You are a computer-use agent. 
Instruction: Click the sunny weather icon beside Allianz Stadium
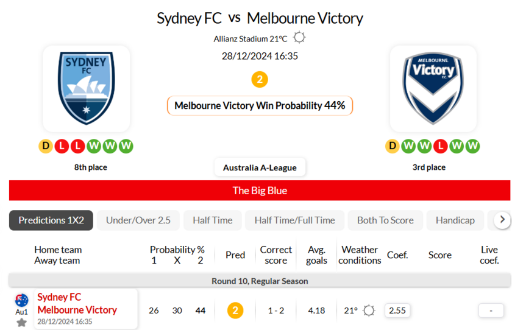pos(299,38)
